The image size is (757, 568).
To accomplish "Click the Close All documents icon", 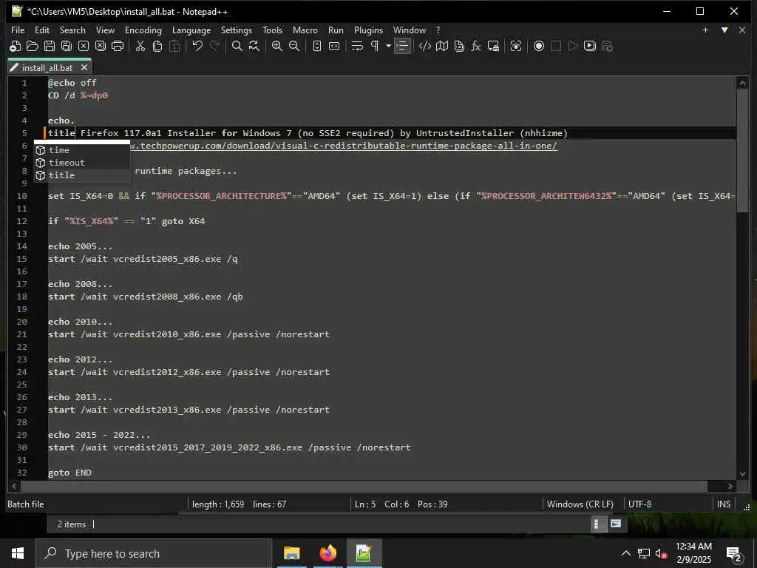I will [x=101, y=46].
